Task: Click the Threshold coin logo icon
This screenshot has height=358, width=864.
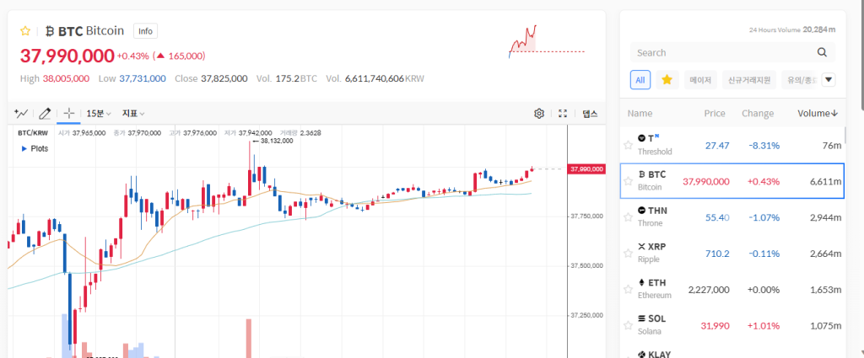Action: [641, 138]
